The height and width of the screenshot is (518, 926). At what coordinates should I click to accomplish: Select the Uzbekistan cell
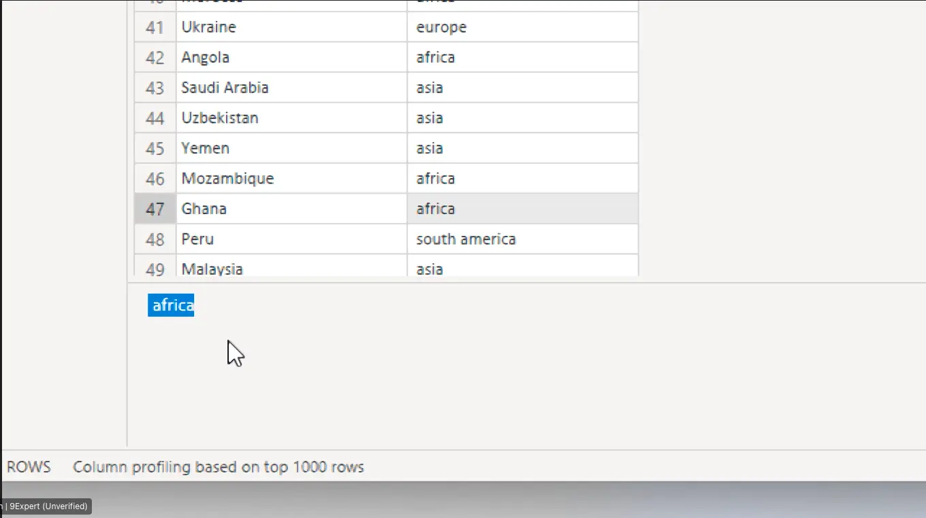pos(291,118)
